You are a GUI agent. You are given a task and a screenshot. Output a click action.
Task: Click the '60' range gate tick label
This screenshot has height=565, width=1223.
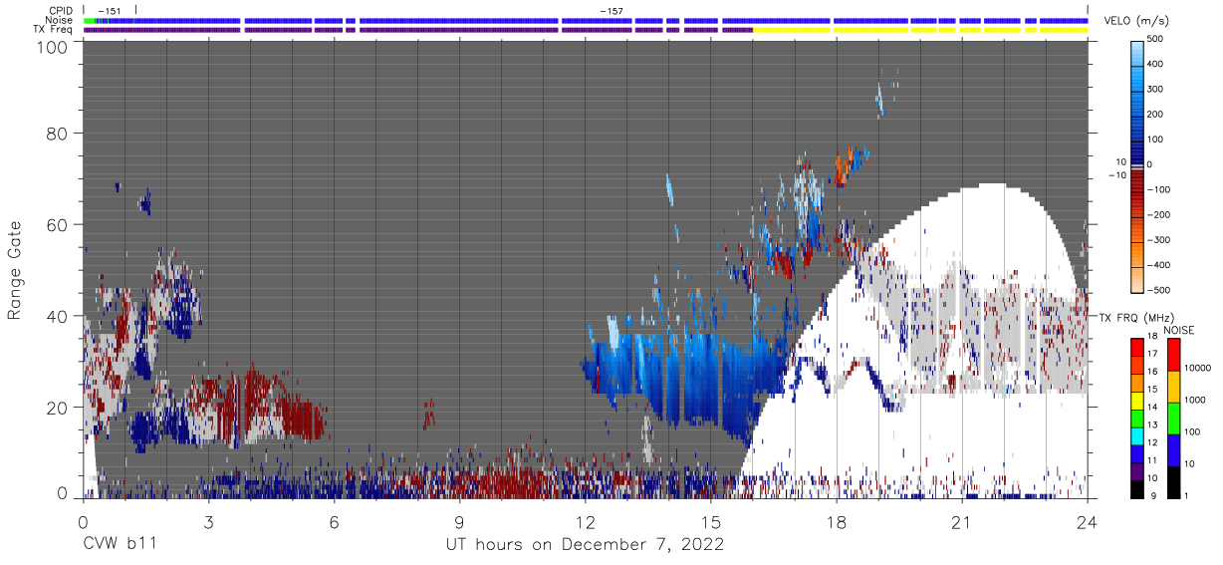[x=56, y=224]
